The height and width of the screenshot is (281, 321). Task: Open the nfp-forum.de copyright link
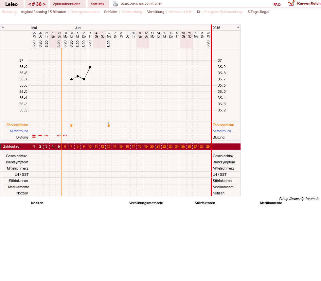tap(299, 199)
